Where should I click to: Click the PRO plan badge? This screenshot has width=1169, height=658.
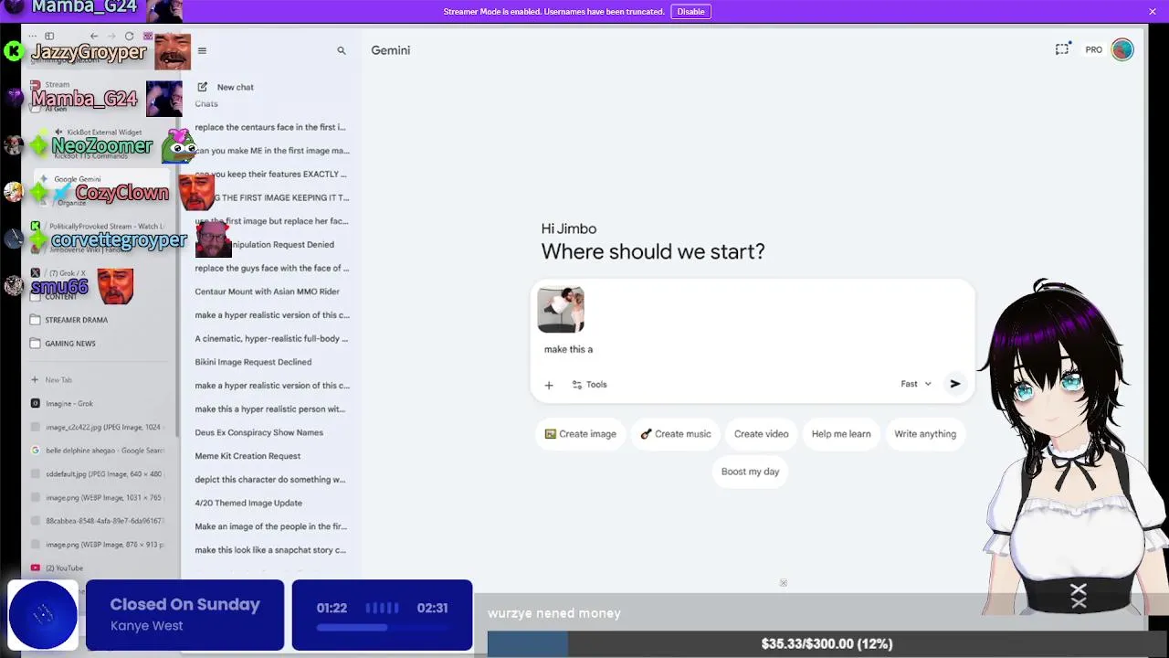click(x=1093, y=50)
